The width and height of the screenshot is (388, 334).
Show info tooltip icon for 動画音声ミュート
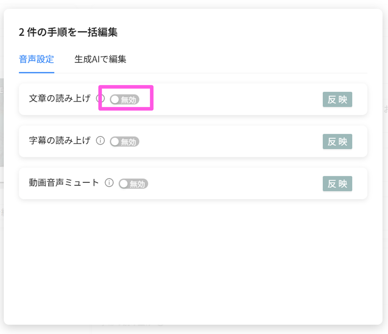(x=109, y=183)
